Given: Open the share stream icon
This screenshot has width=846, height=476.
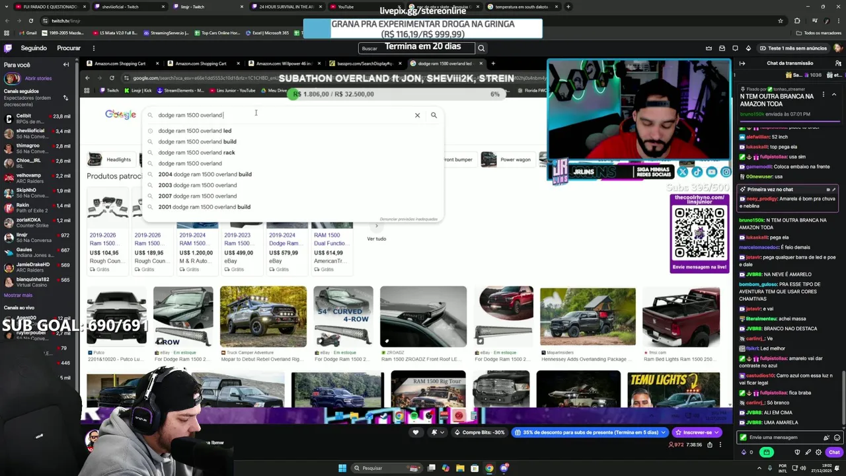Looking at the screenshot, I should (x=710, y=445).
